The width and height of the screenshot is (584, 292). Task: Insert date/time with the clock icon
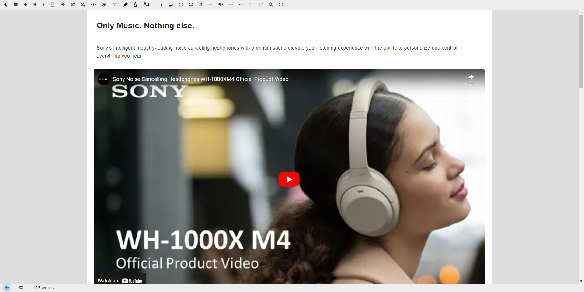coord(181,5)
